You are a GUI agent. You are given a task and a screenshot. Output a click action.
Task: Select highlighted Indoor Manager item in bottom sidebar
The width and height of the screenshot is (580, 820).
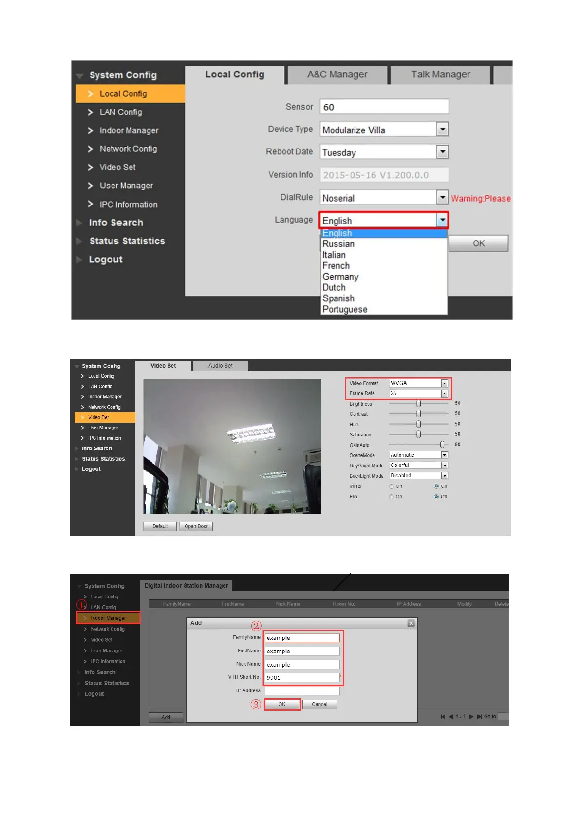pyautogui.click(x=108, y=618)
